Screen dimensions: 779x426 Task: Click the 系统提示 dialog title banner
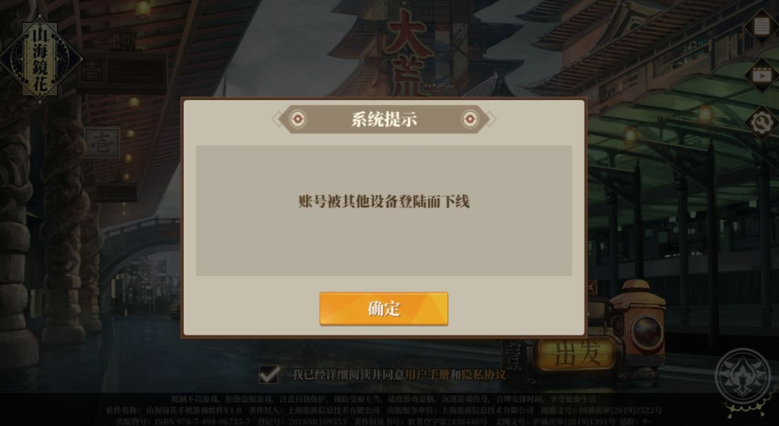[384, 119]
